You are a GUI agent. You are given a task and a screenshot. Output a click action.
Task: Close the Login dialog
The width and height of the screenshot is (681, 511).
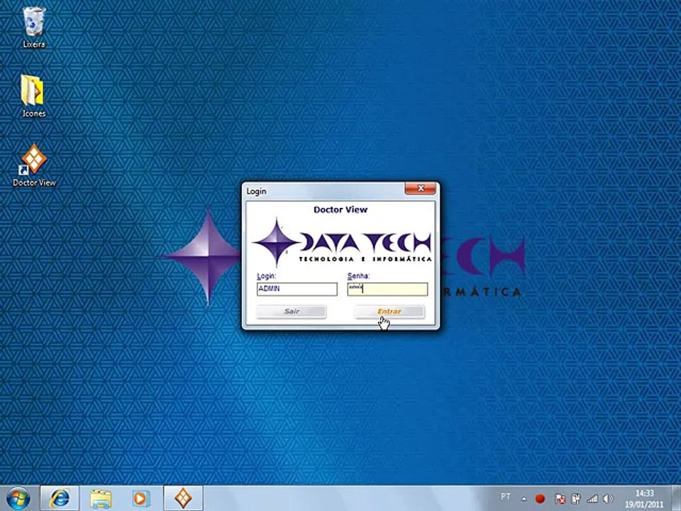click(420, 188)
